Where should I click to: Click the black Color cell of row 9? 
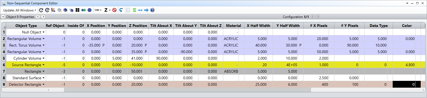click(x=407, y=84)
